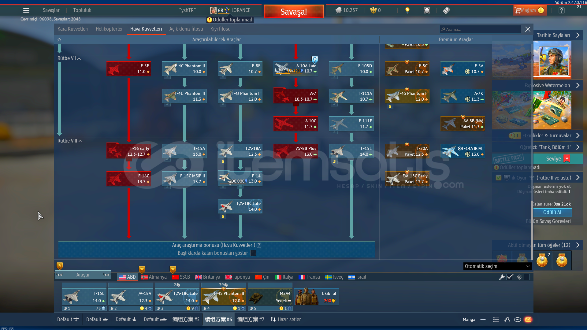Select the premium AV-8B (NA) pack

(463, 124)
